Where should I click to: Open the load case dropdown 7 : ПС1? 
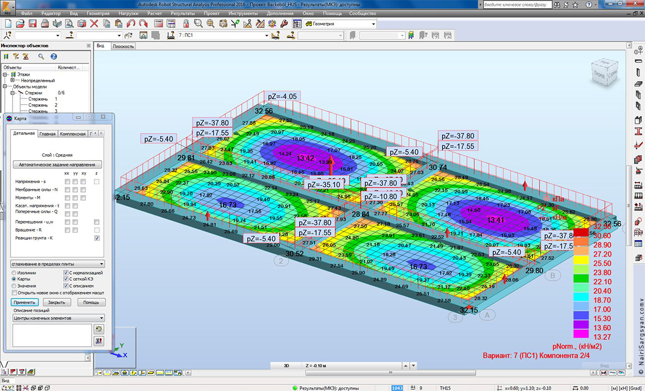265,36
